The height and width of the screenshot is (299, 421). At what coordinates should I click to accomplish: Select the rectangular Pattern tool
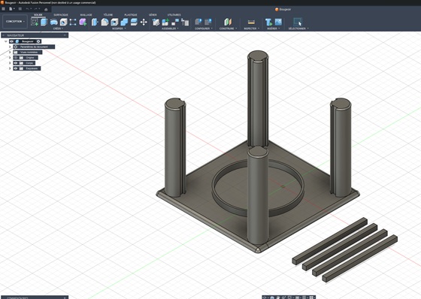pos(73,22)
